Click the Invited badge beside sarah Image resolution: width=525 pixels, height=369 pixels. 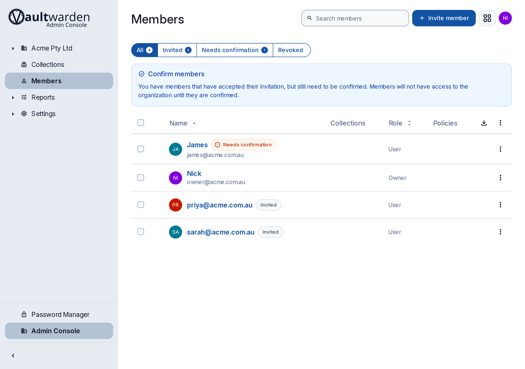(x=271, y=232)
